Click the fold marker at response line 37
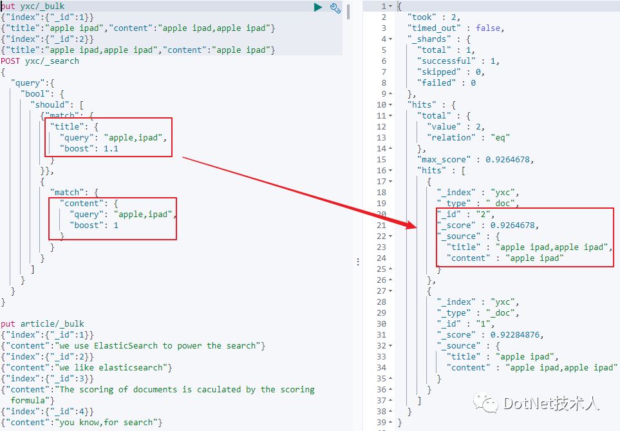 (391, 401)
